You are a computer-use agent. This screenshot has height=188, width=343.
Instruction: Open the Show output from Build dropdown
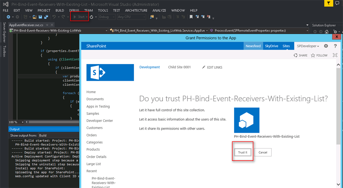(59, 135)
